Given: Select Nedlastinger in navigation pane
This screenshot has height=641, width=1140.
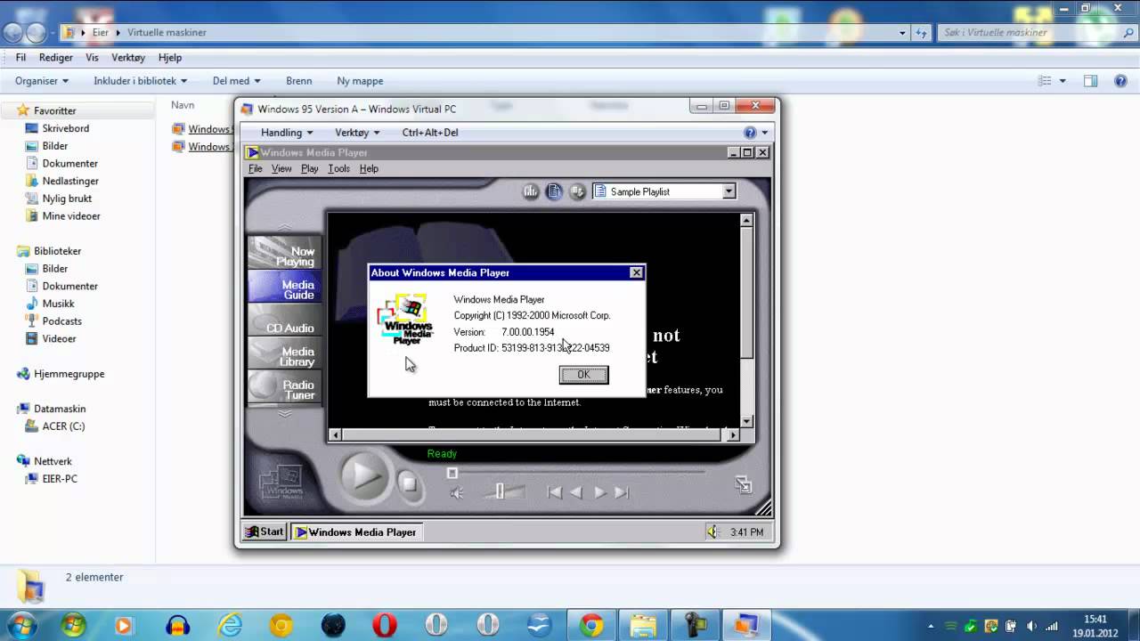Looking at the screenshot, I should pos(70,181).
